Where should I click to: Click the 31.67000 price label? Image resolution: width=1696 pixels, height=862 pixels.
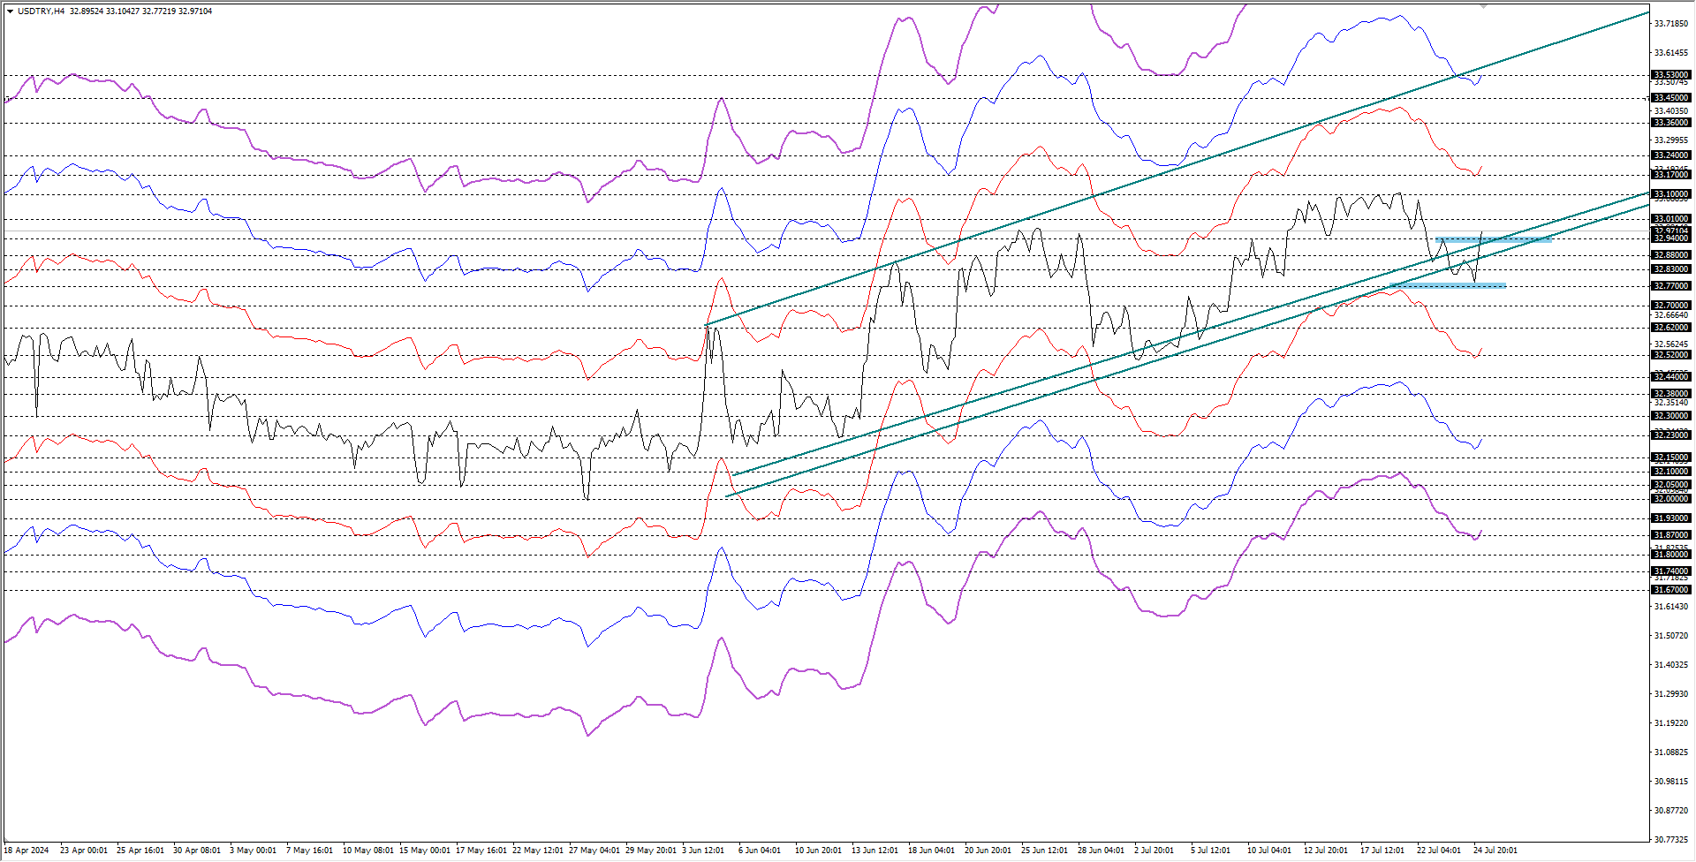coord(1671,590)
